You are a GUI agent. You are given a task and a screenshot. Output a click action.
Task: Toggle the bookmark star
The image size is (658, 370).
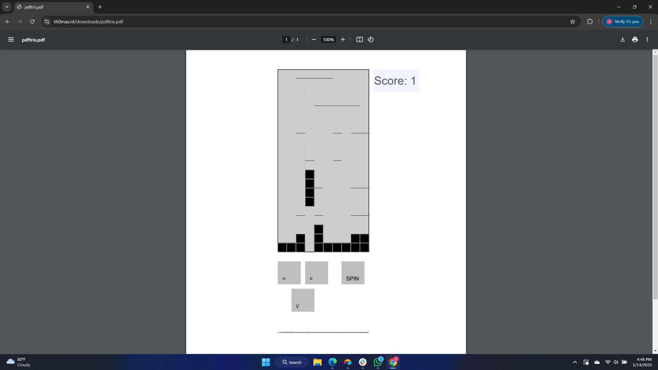572,21
